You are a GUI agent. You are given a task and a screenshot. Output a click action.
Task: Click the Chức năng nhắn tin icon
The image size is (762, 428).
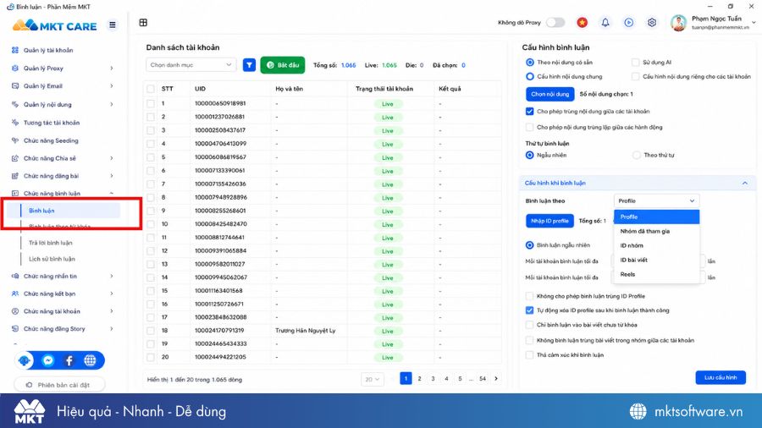[x=15, y=276]
